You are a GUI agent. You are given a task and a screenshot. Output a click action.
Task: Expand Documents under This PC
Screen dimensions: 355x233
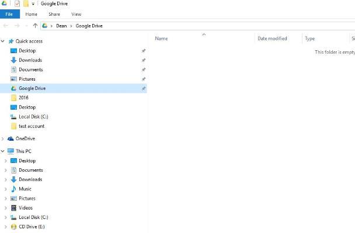(x=6, y=170)
